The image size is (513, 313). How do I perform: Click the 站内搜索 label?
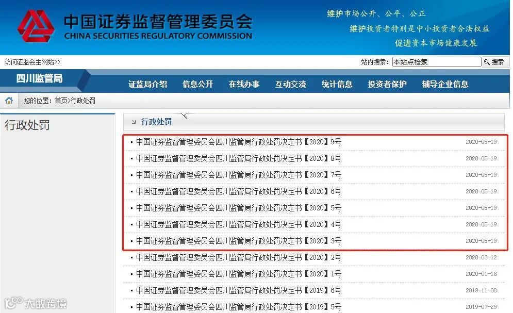point(375,62)
